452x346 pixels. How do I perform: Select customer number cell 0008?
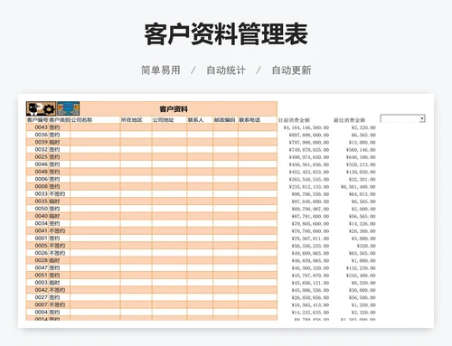pyautogui.click(x=42, y=186)
